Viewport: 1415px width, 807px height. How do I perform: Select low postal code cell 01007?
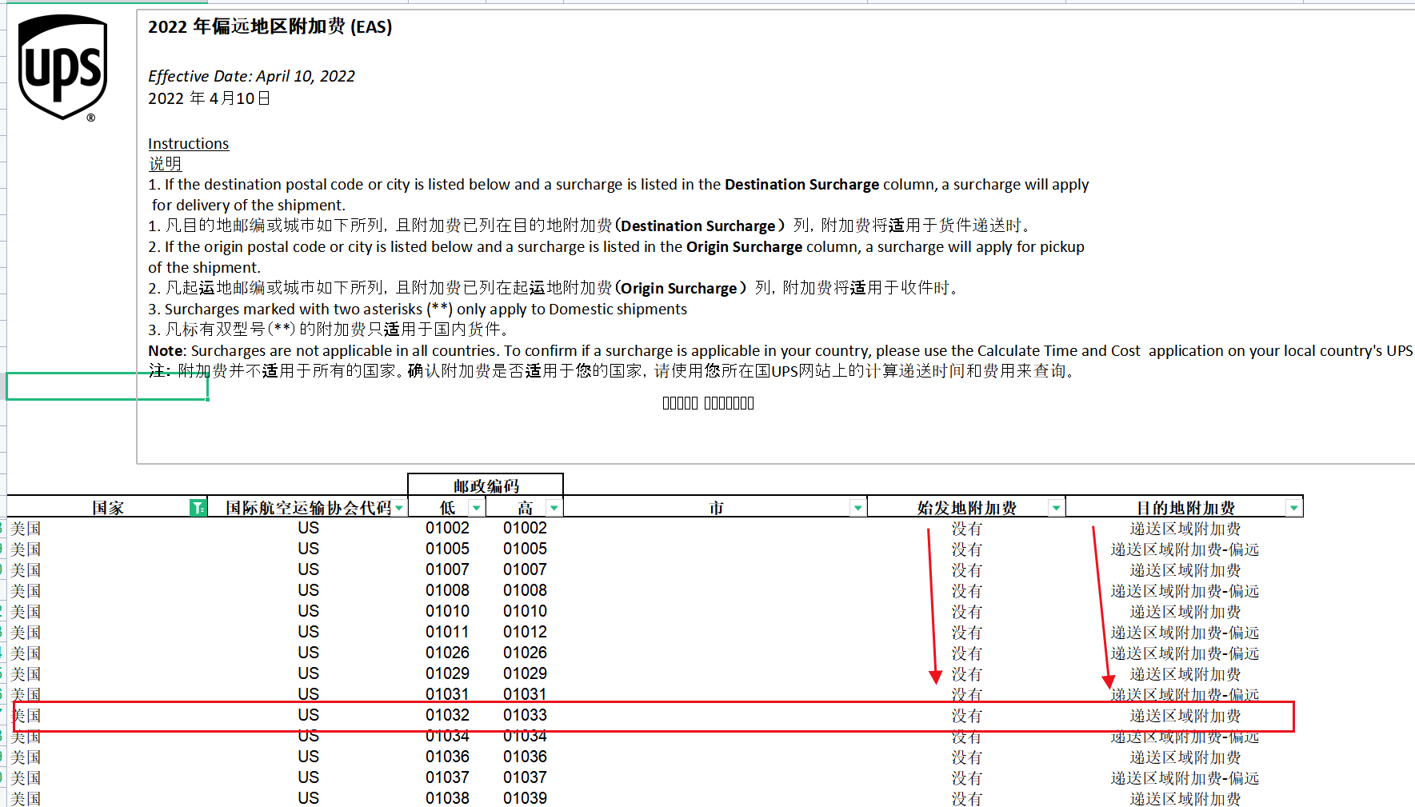click(x=447, y=569)
